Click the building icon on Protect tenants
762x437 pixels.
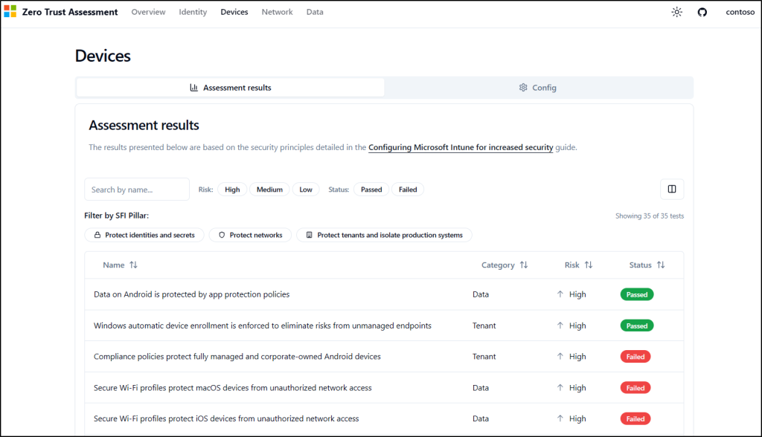pos(309,235)
